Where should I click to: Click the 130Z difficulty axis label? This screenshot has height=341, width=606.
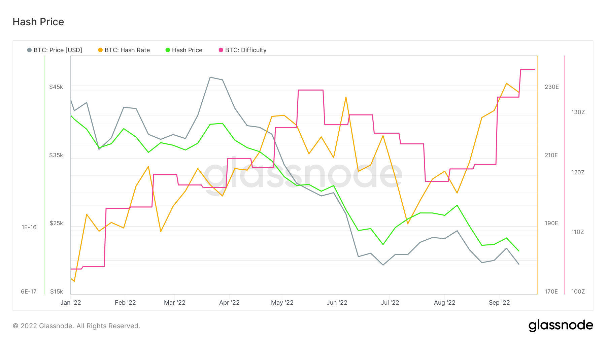578,112
